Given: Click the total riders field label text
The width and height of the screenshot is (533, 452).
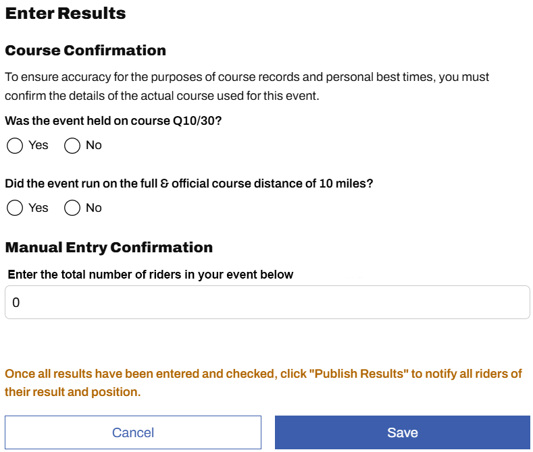Looking at the screenshot, I should (151, 275).
